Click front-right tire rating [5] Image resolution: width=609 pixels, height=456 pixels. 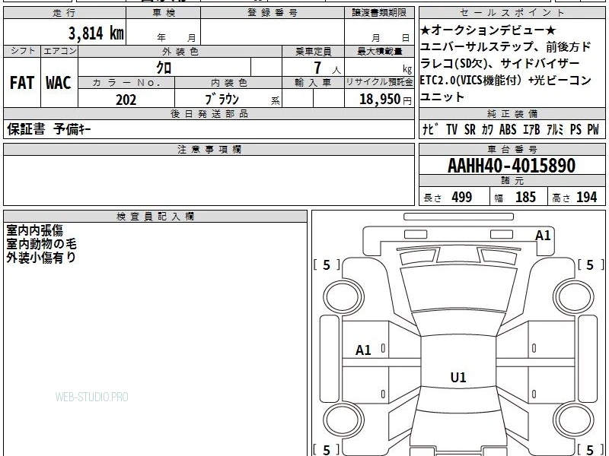590,265
